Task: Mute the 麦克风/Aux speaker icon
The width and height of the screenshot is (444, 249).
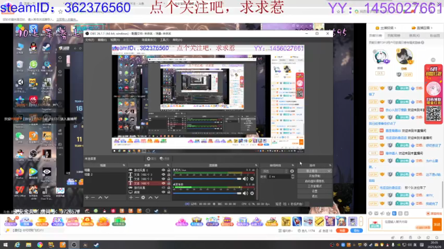Action: (245, 178)
